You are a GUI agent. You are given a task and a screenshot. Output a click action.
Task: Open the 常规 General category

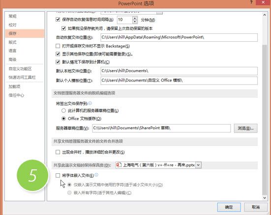[x=25, y=16]
